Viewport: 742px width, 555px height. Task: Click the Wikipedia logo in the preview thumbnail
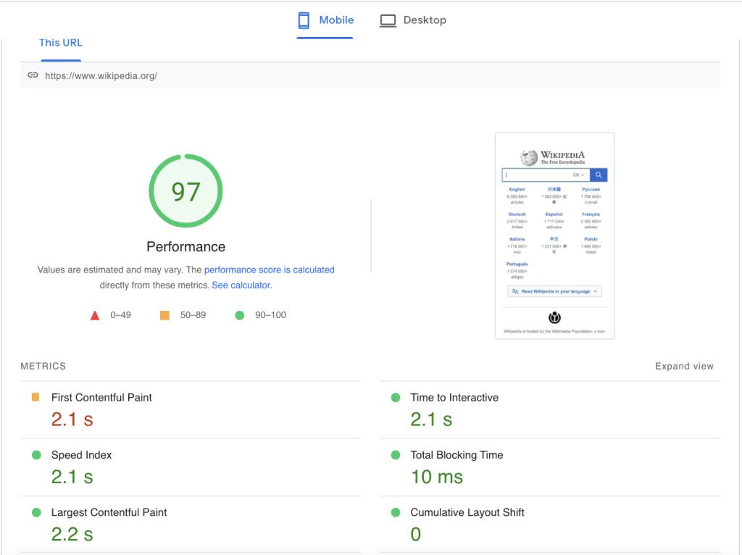[529, 157]
